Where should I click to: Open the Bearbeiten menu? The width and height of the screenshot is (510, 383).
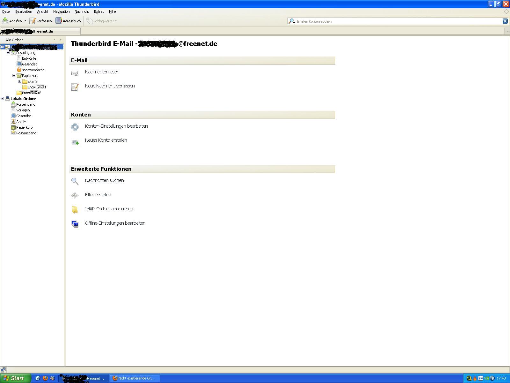coord(24,11)
